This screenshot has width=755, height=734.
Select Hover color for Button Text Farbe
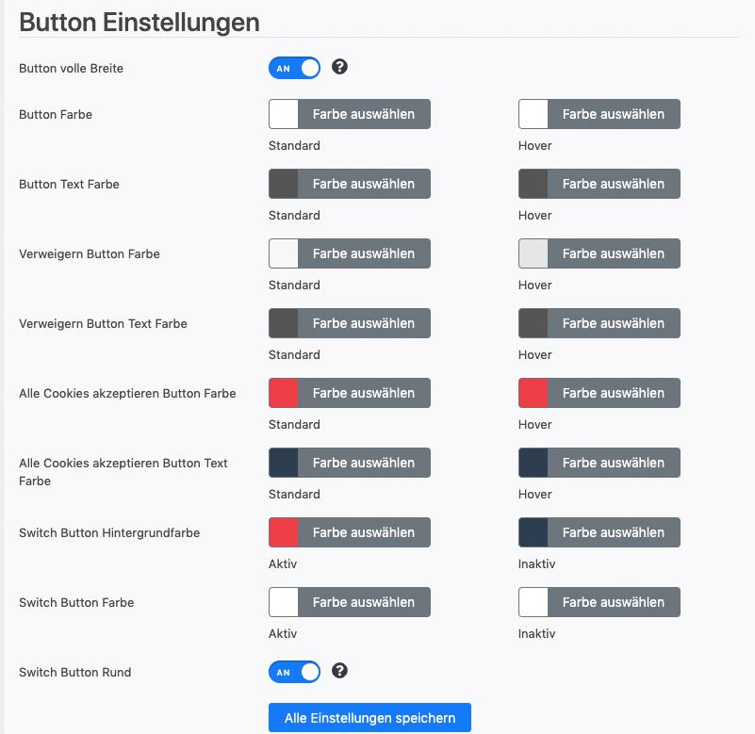pyautogui.click(x=599, y=184)
